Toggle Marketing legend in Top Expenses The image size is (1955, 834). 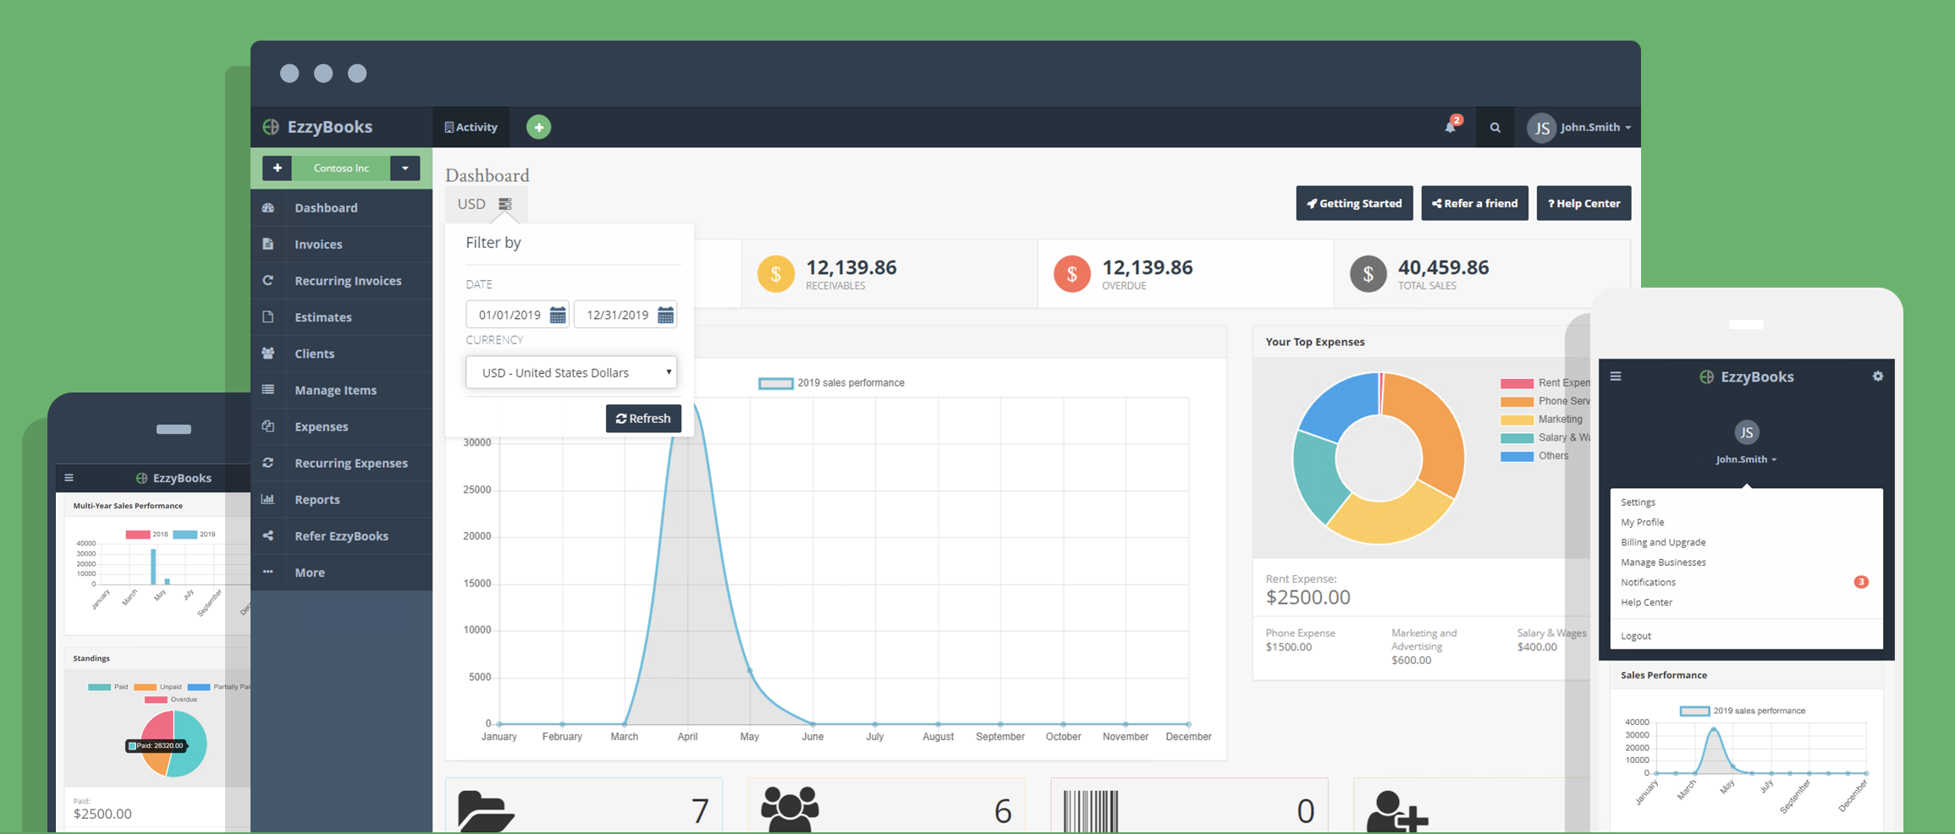1540,420
